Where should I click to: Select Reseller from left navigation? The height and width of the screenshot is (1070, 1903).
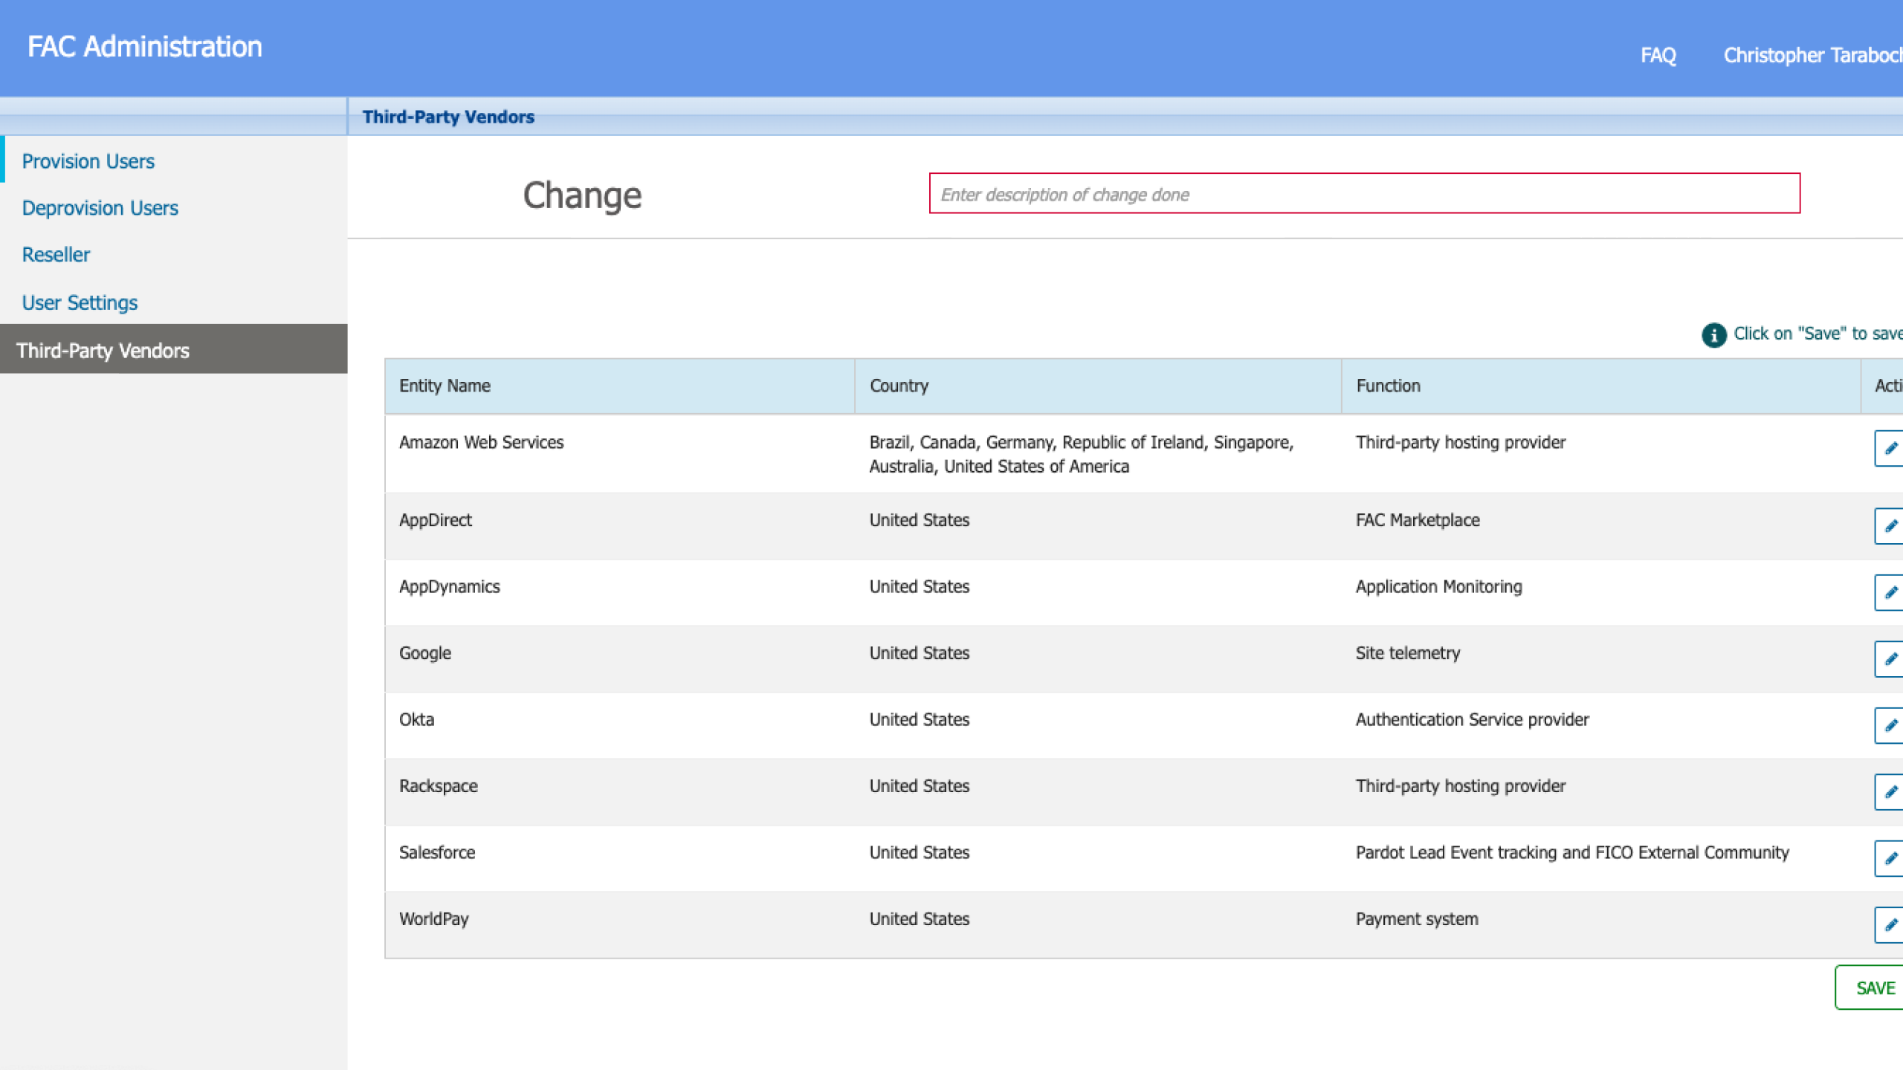coord(56,255)
